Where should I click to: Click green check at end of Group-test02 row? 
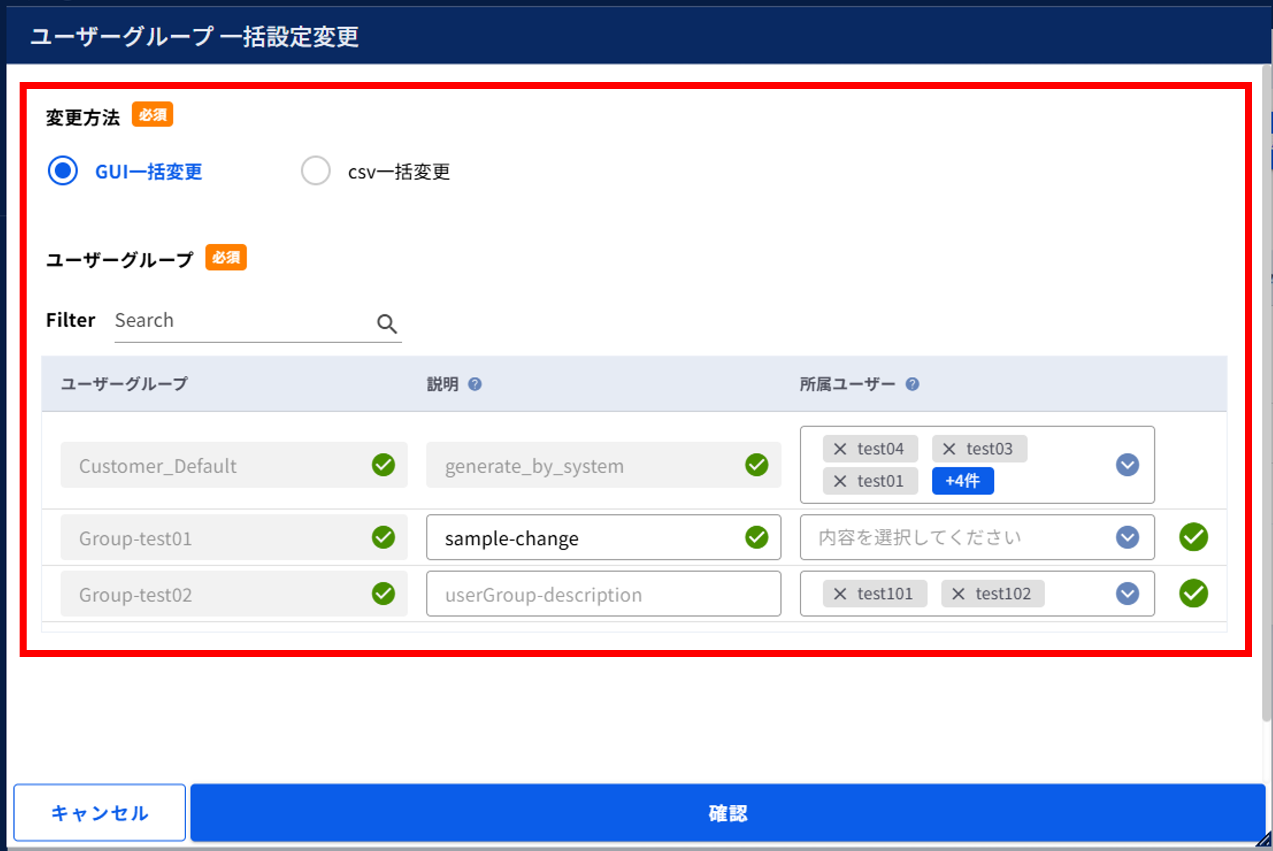1193,593
